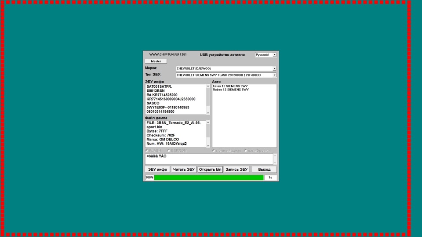
Task: Click the SAT001SATFR. line in ЭБУ инфо
Action: pyautogui.click(x=159, y=87)
